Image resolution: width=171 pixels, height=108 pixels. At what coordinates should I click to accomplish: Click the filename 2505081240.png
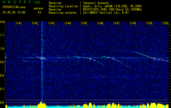click(14, 7)
